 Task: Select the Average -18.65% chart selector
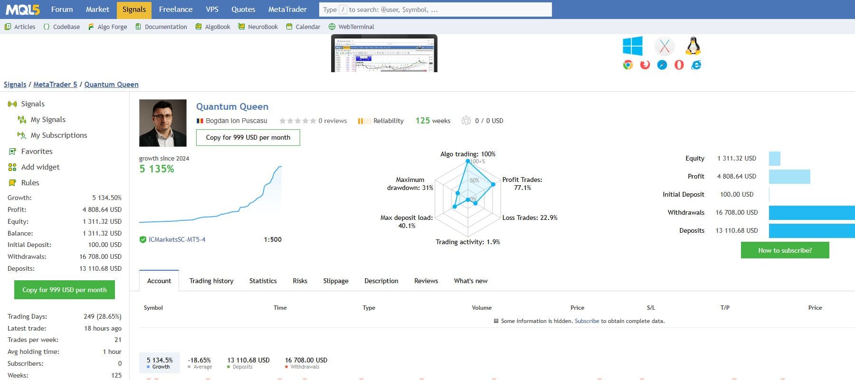tap(199, 363)
